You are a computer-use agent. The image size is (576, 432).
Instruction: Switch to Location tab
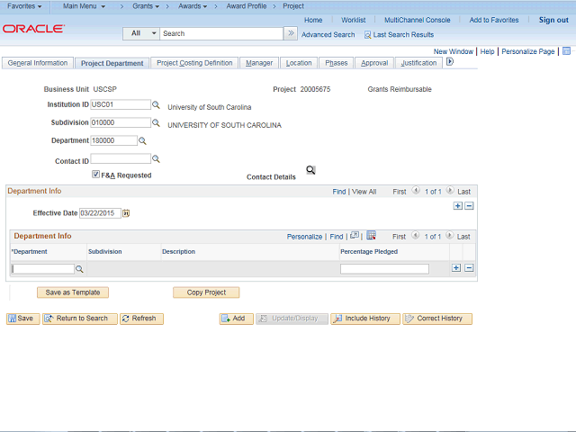point(299,63)
